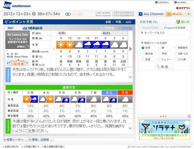Click the 検索 search button

tap(165, 67)
